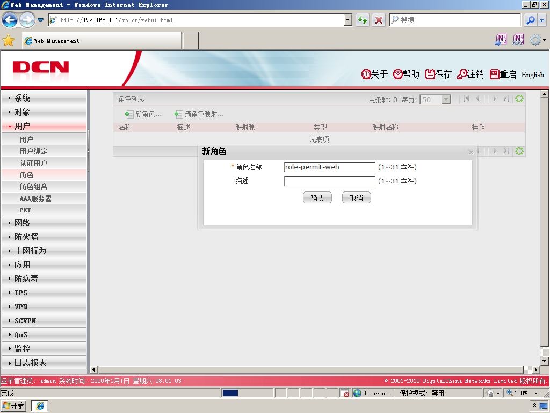Select the Web Management tab
The width and height of the screenshot is (550, 413).
(102, 41)
